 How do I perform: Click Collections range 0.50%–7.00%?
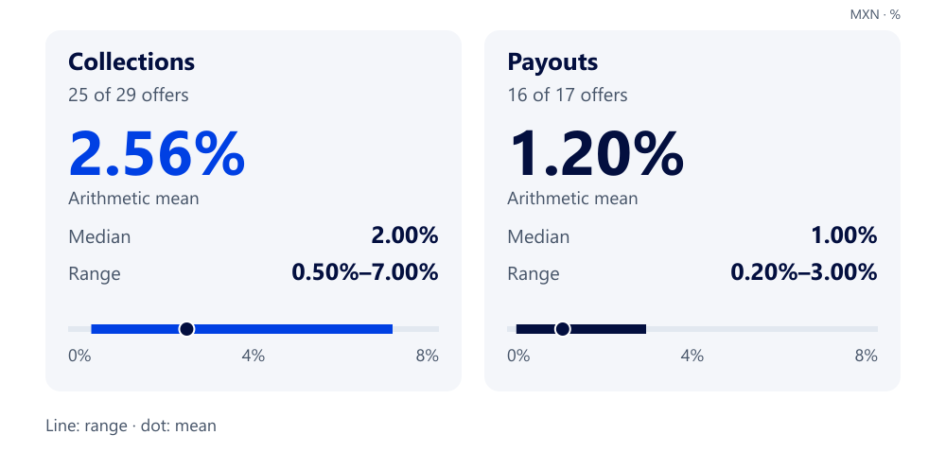pos(365,273)
